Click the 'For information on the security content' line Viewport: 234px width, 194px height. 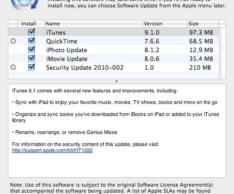pyautogui.click(x=86, y=144)
